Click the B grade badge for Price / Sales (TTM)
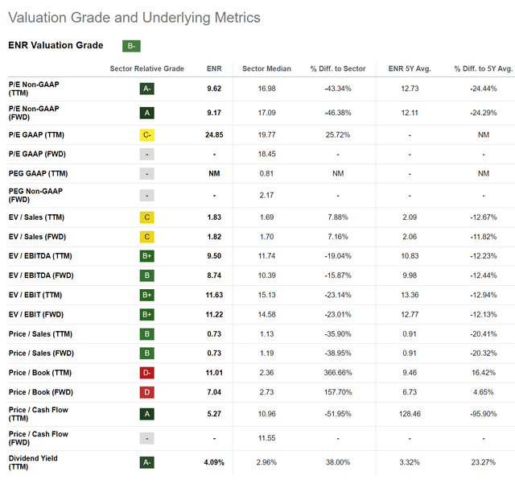The height and width of the screenshot is (484, 515). click(146, 334)
